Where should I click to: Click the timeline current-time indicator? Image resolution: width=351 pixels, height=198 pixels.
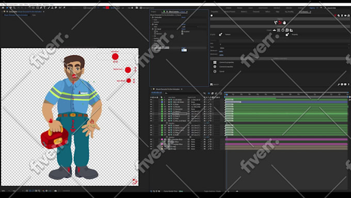tap(226, 95)
